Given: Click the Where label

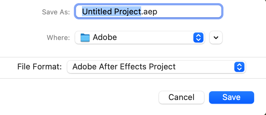Looking at the screenshot, I should pos(58,37).
